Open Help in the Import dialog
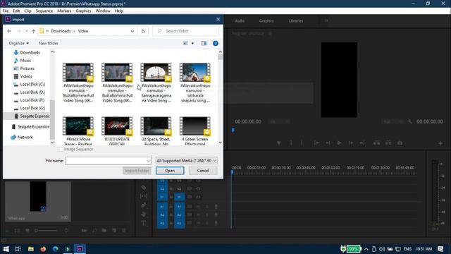The width and height of the screenshot is (451, 254). (216, 43)
